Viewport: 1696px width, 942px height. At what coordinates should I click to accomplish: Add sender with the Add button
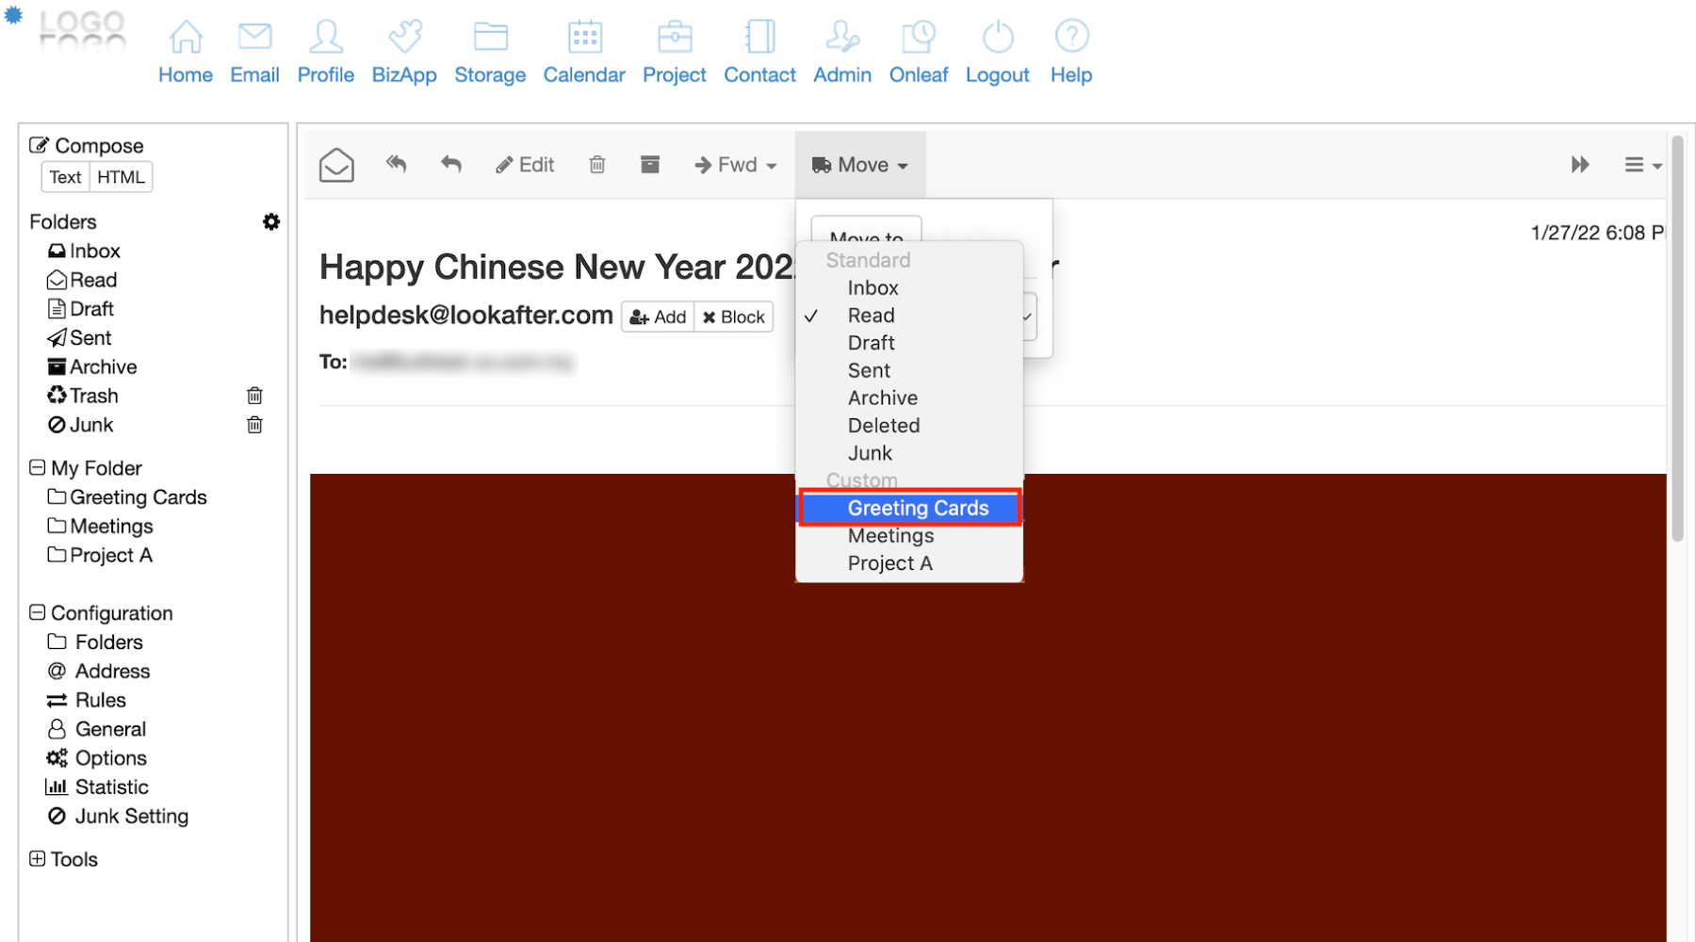click(x=658, y=317)
